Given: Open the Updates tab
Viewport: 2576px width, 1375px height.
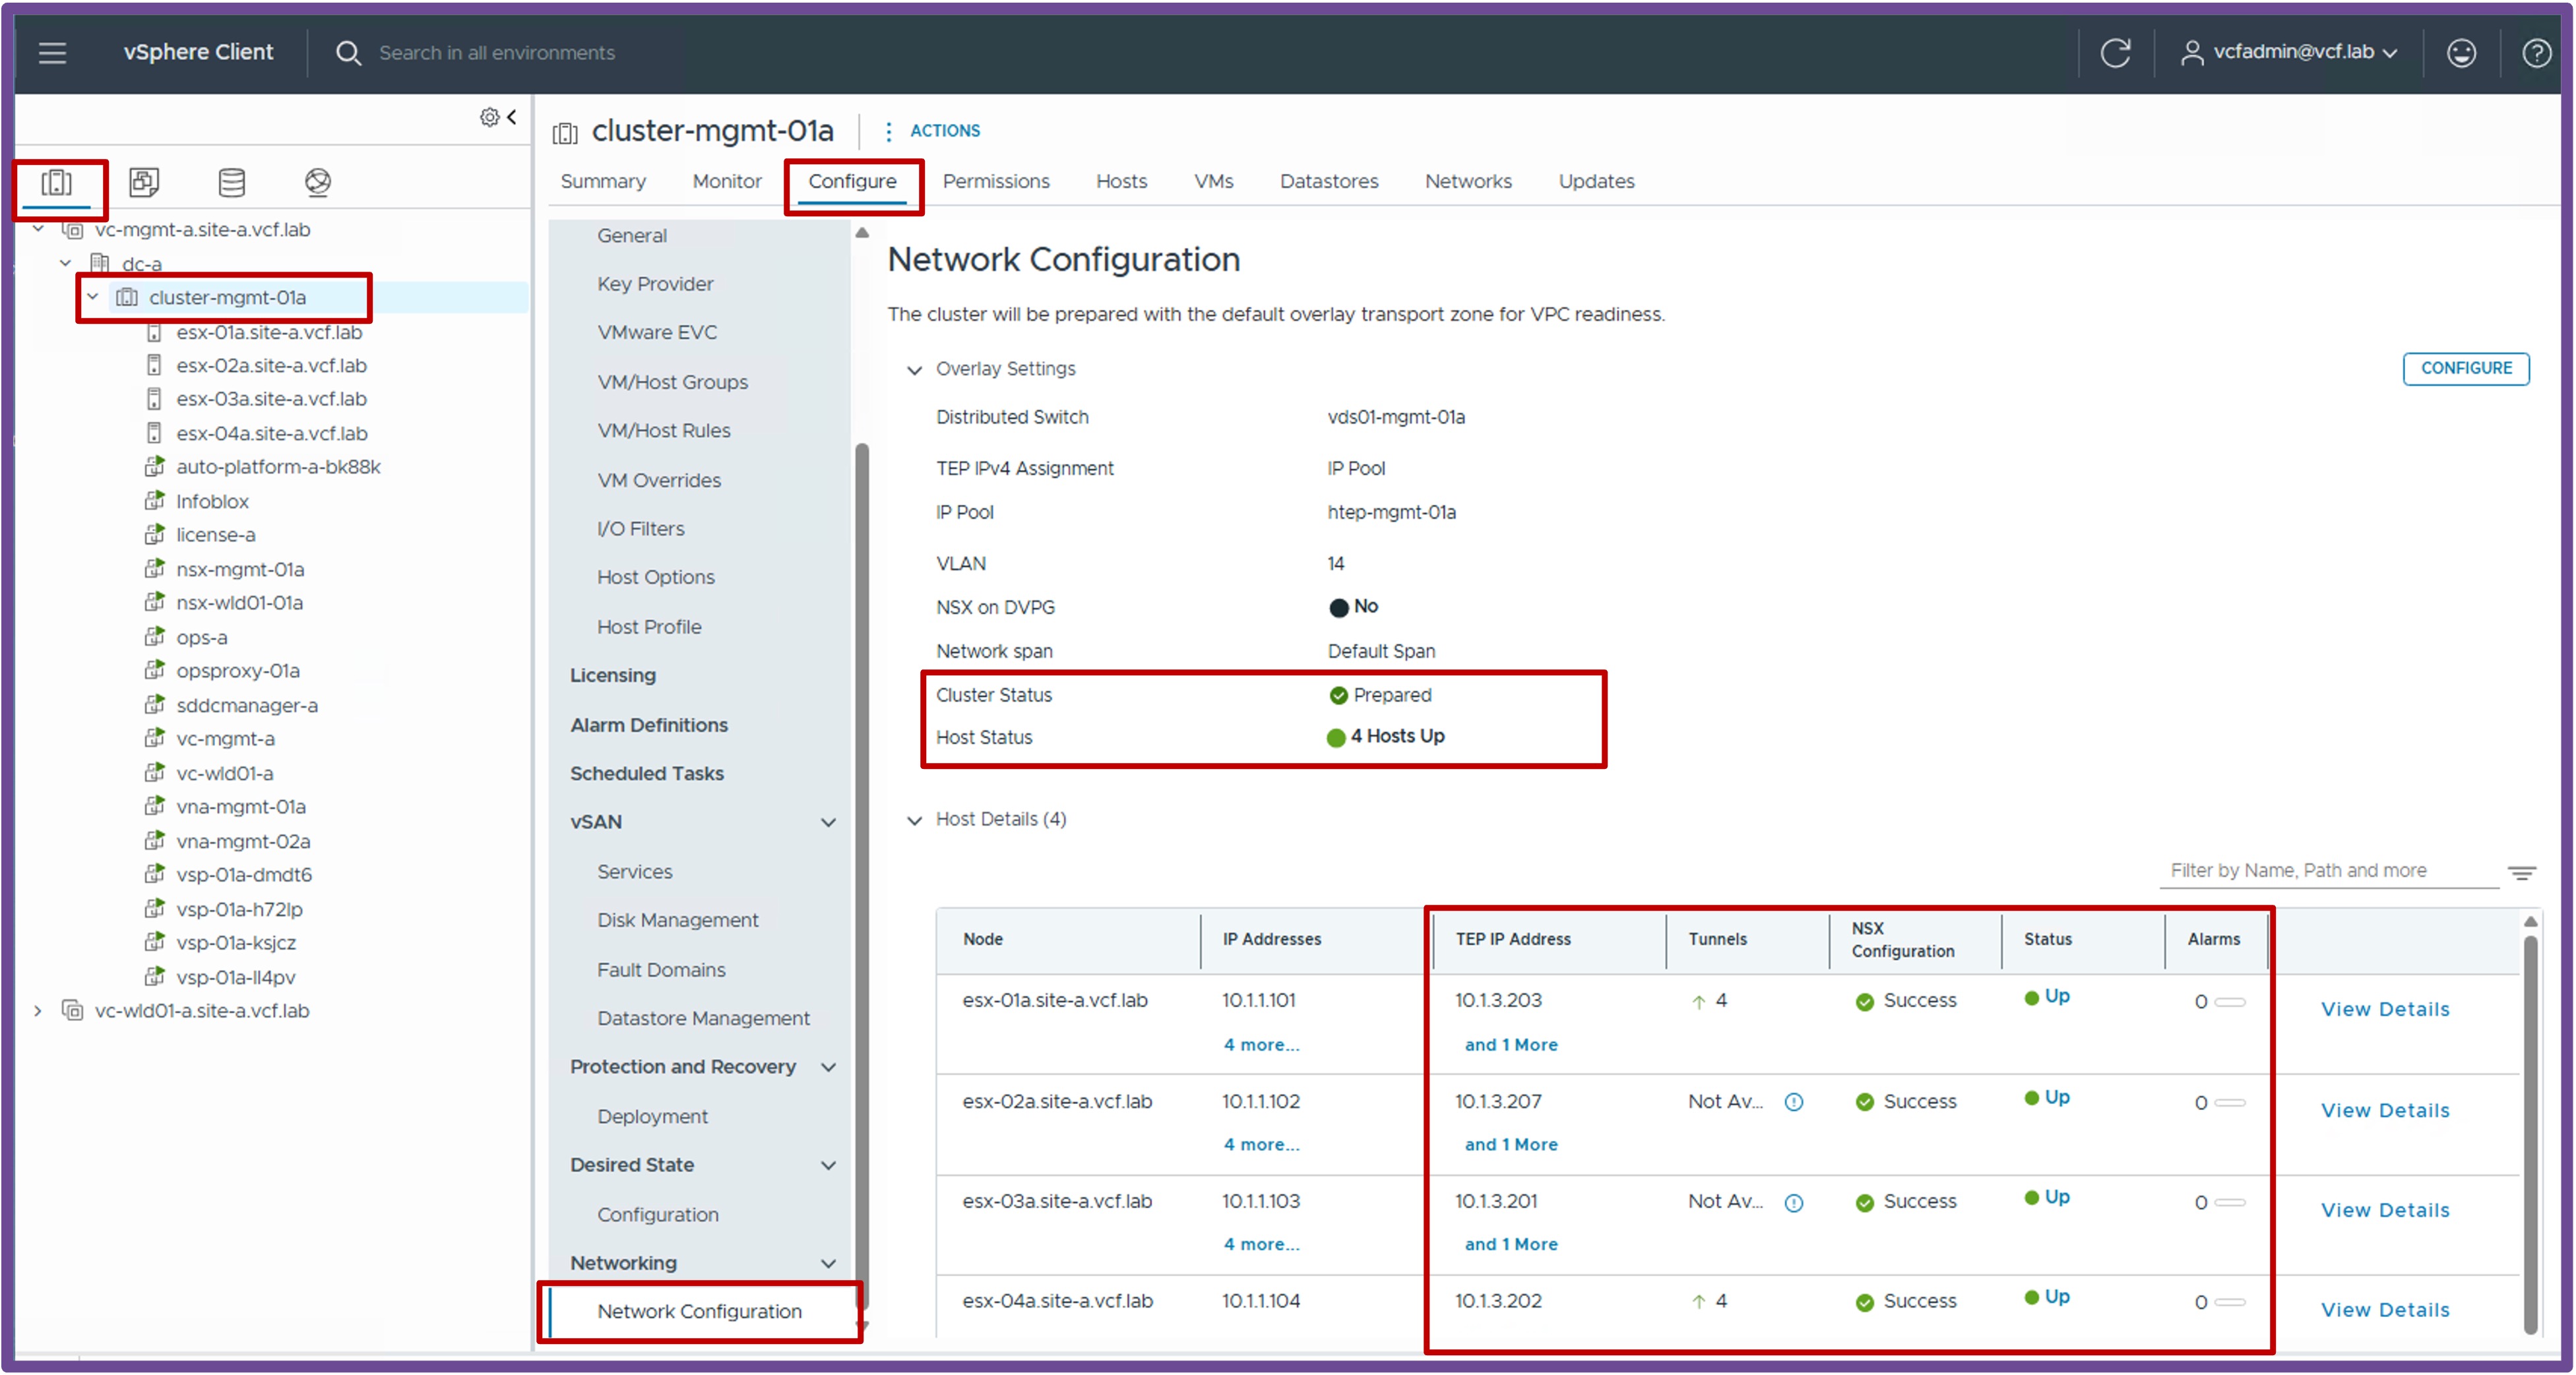Looking at the screenshot, I should (x=1596, y=181).
